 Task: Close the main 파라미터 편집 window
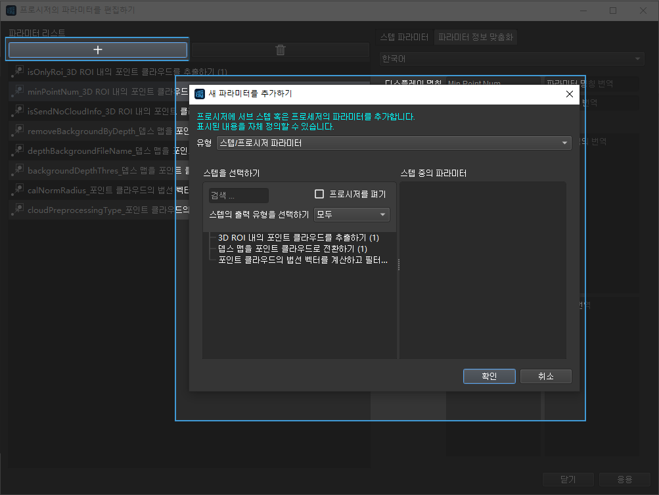pyautogui.click(x=643, y=11)
